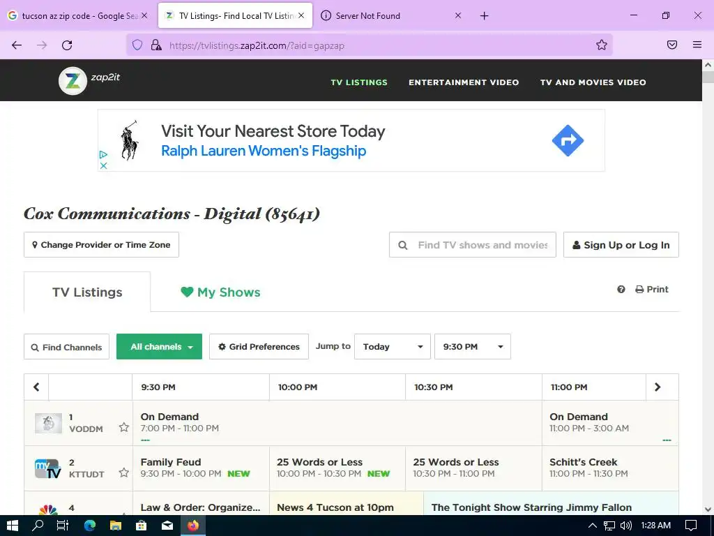
Task: Open Family Feud 9:30 PM listing
Action: (x=201, y=468)
